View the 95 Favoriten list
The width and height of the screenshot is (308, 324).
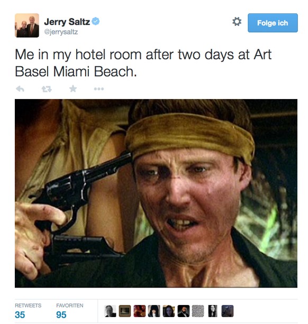70,311
